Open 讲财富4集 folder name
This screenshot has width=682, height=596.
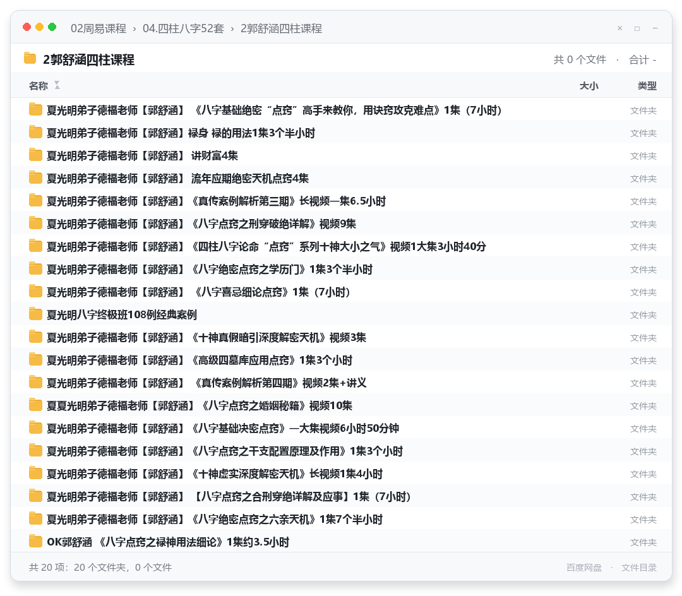click(143, 156)
